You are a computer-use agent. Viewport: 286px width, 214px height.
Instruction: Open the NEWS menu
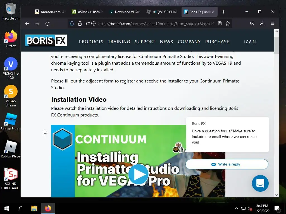(166, 42)
